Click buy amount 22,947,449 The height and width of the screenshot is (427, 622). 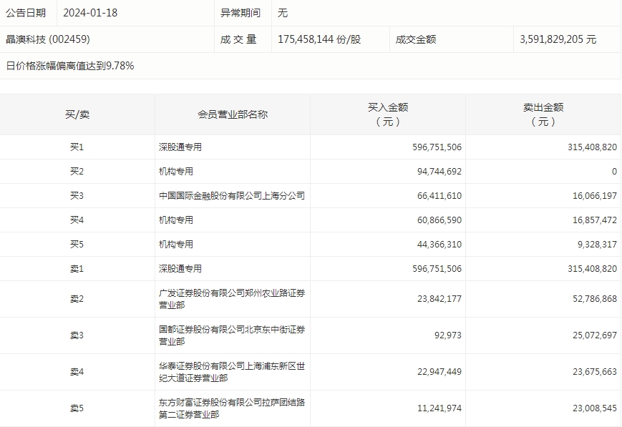click(x=439, y=372)
